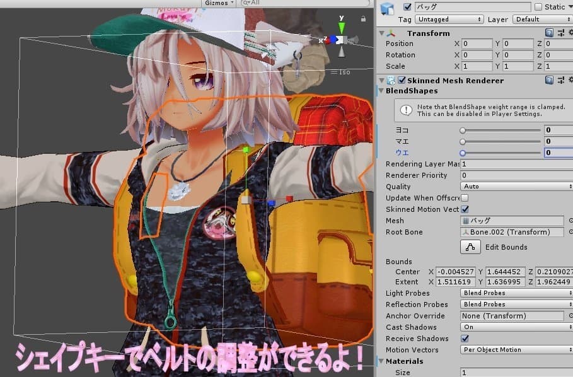Click the green Y axis on the scene gizmo
This screenshot has width=573, height=377.
click(x=341, y=28)
